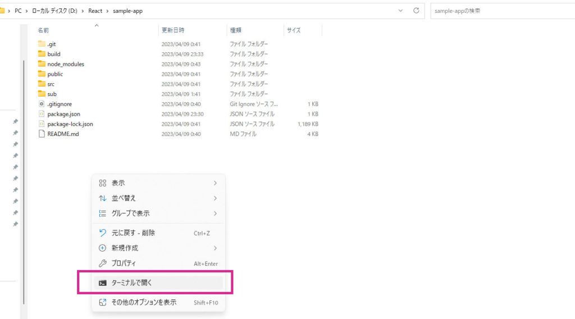Choose 元に戻す - 削除 from context menu

pyautogui.click(x=158, y=233)
